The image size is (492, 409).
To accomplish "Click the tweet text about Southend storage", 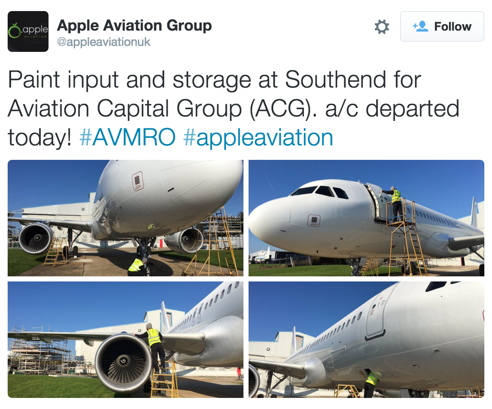I will tap(234, 108).
